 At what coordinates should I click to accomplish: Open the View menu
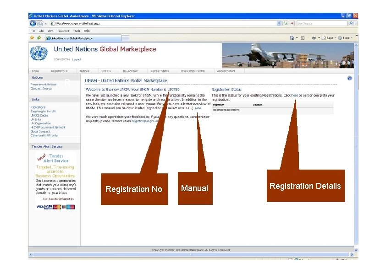pos(51,31)
